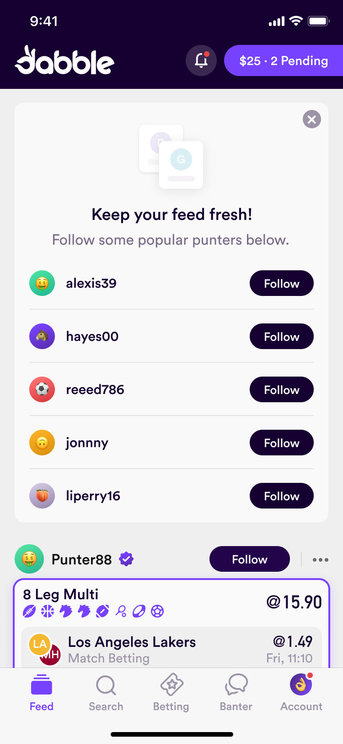Tap alexis39's money-face avatar
343x744 pixels.
42,283
